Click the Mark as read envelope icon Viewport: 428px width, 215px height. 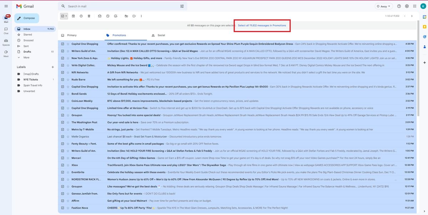[99, 15]
